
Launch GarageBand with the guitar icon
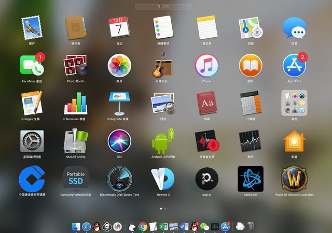(x=163, y=65)
